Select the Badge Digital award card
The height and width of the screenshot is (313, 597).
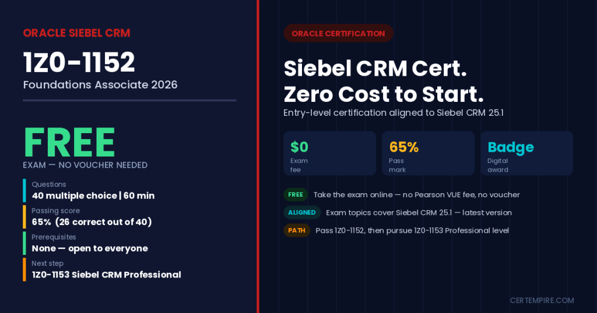tap(526, 154)
